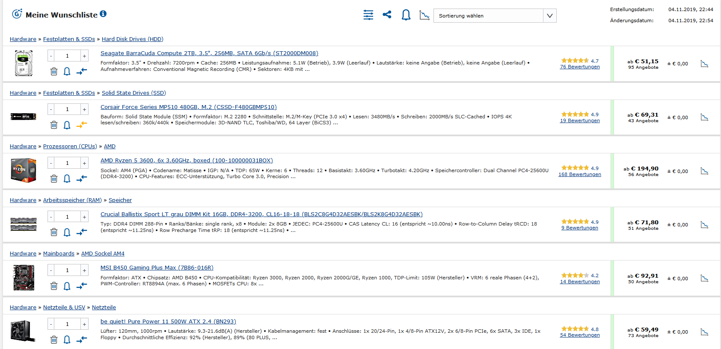Compare Ryzen 5 3600 via arrows icon
The width and height of the screenshot is (721, 349).
point(81,179)
